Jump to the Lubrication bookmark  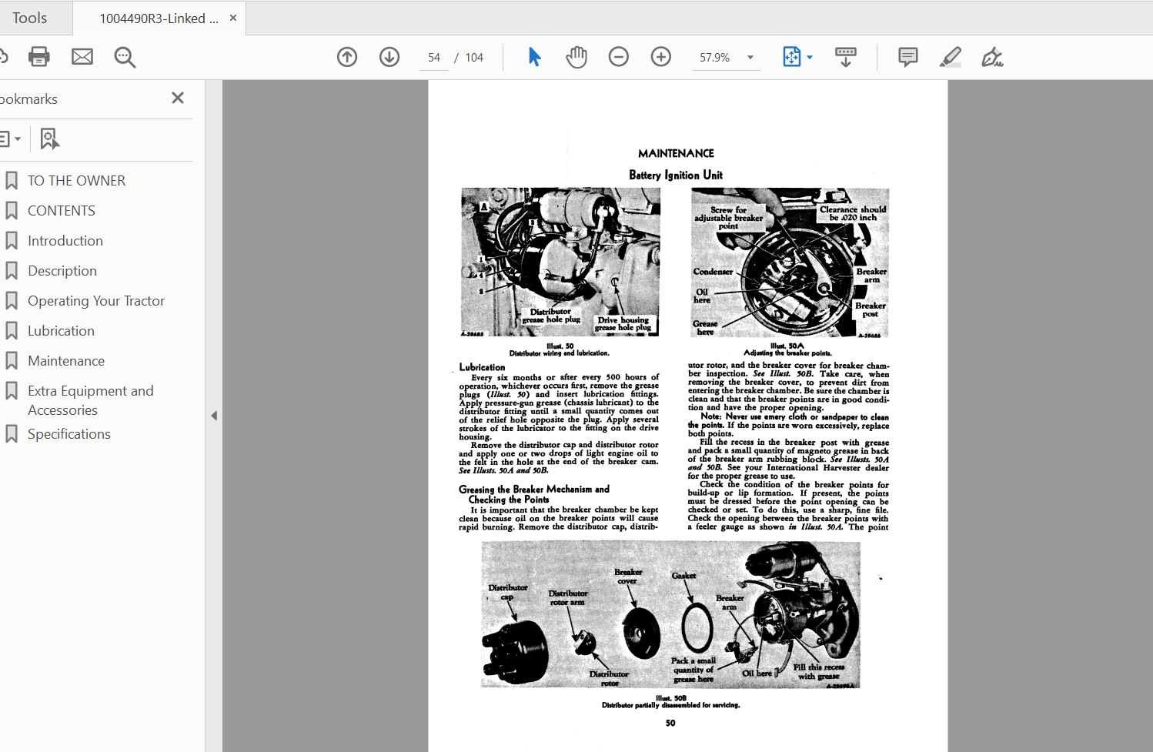tap(61, 331)
